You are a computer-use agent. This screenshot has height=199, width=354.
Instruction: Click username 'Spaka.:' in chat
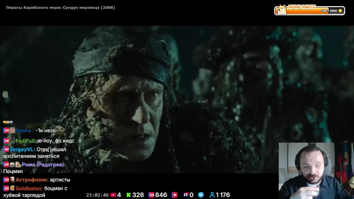tap(25, 130)
